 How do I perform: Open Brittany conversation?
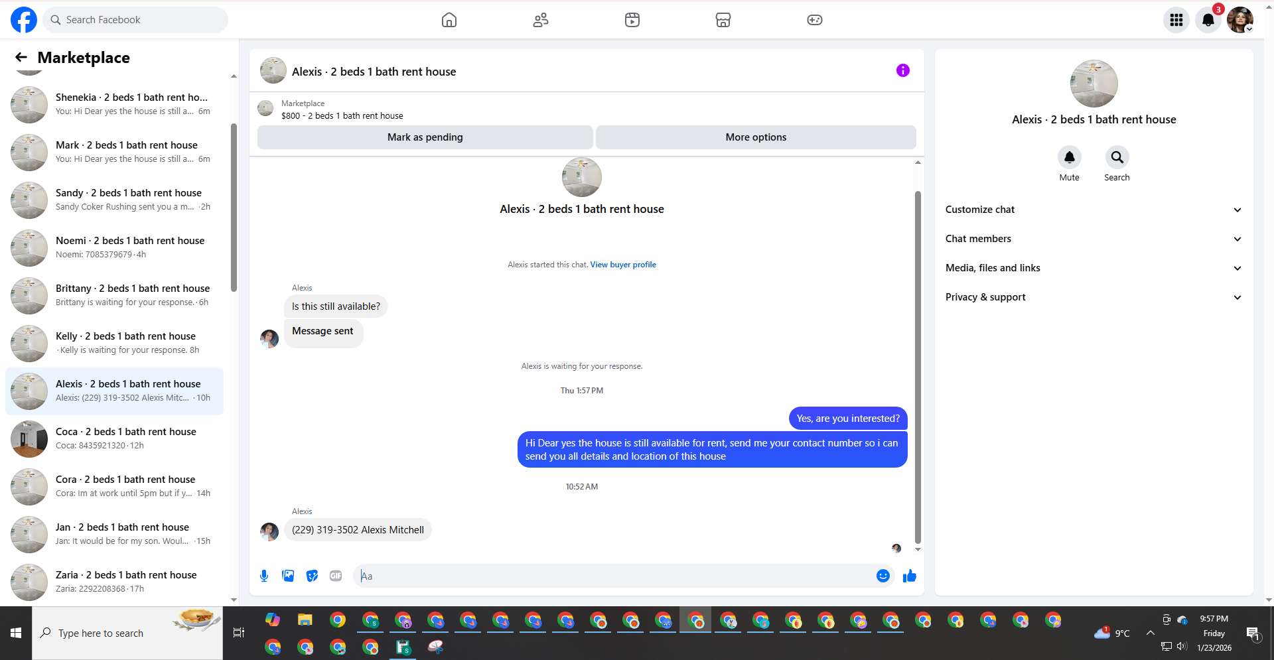coord(114,296)
